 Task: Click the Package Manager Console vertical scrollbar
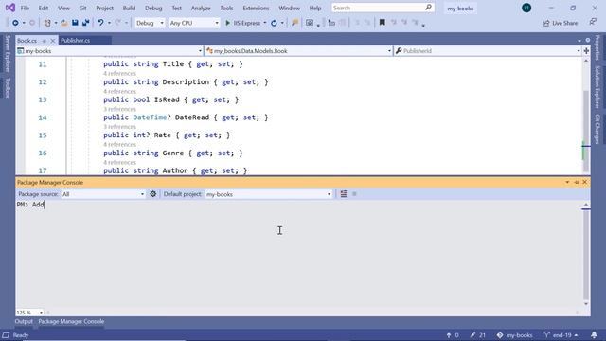586,254
